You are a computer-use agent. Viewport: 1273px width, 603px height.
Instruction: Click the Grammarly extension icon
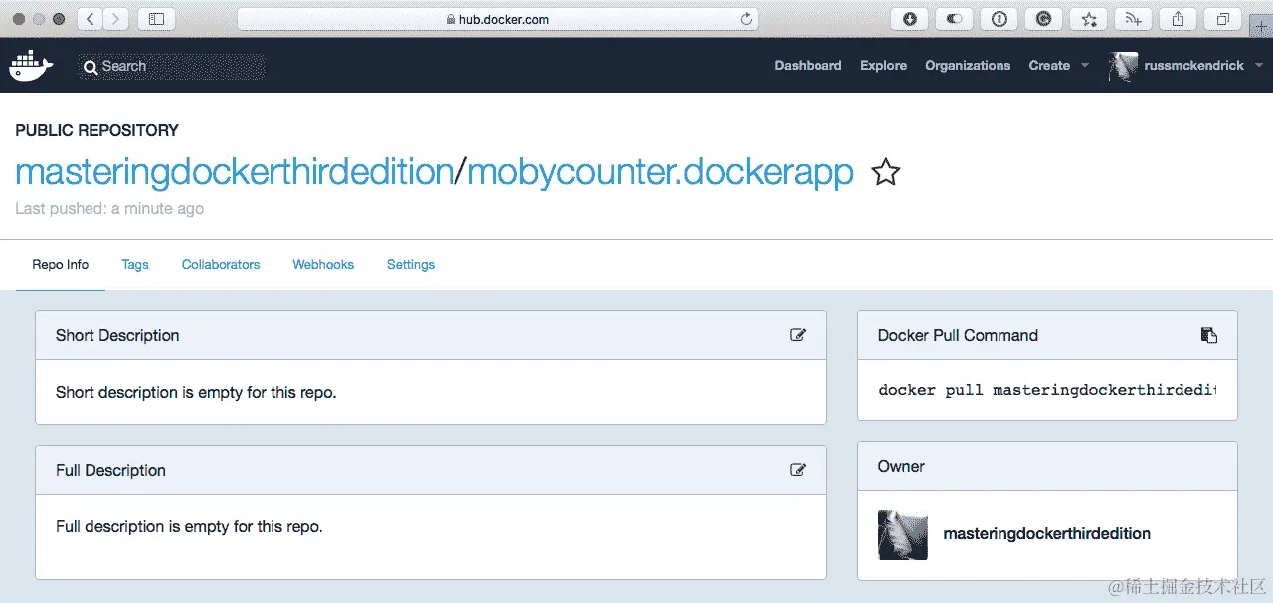coord(1043,19)
